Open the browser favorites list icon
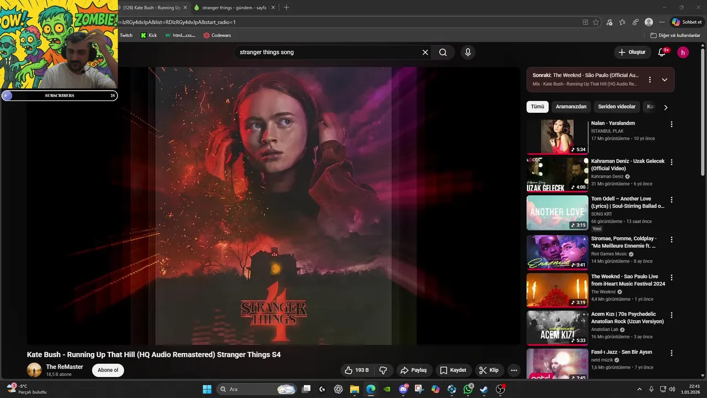This screenshot has width=707, height=398. point(622,22)
